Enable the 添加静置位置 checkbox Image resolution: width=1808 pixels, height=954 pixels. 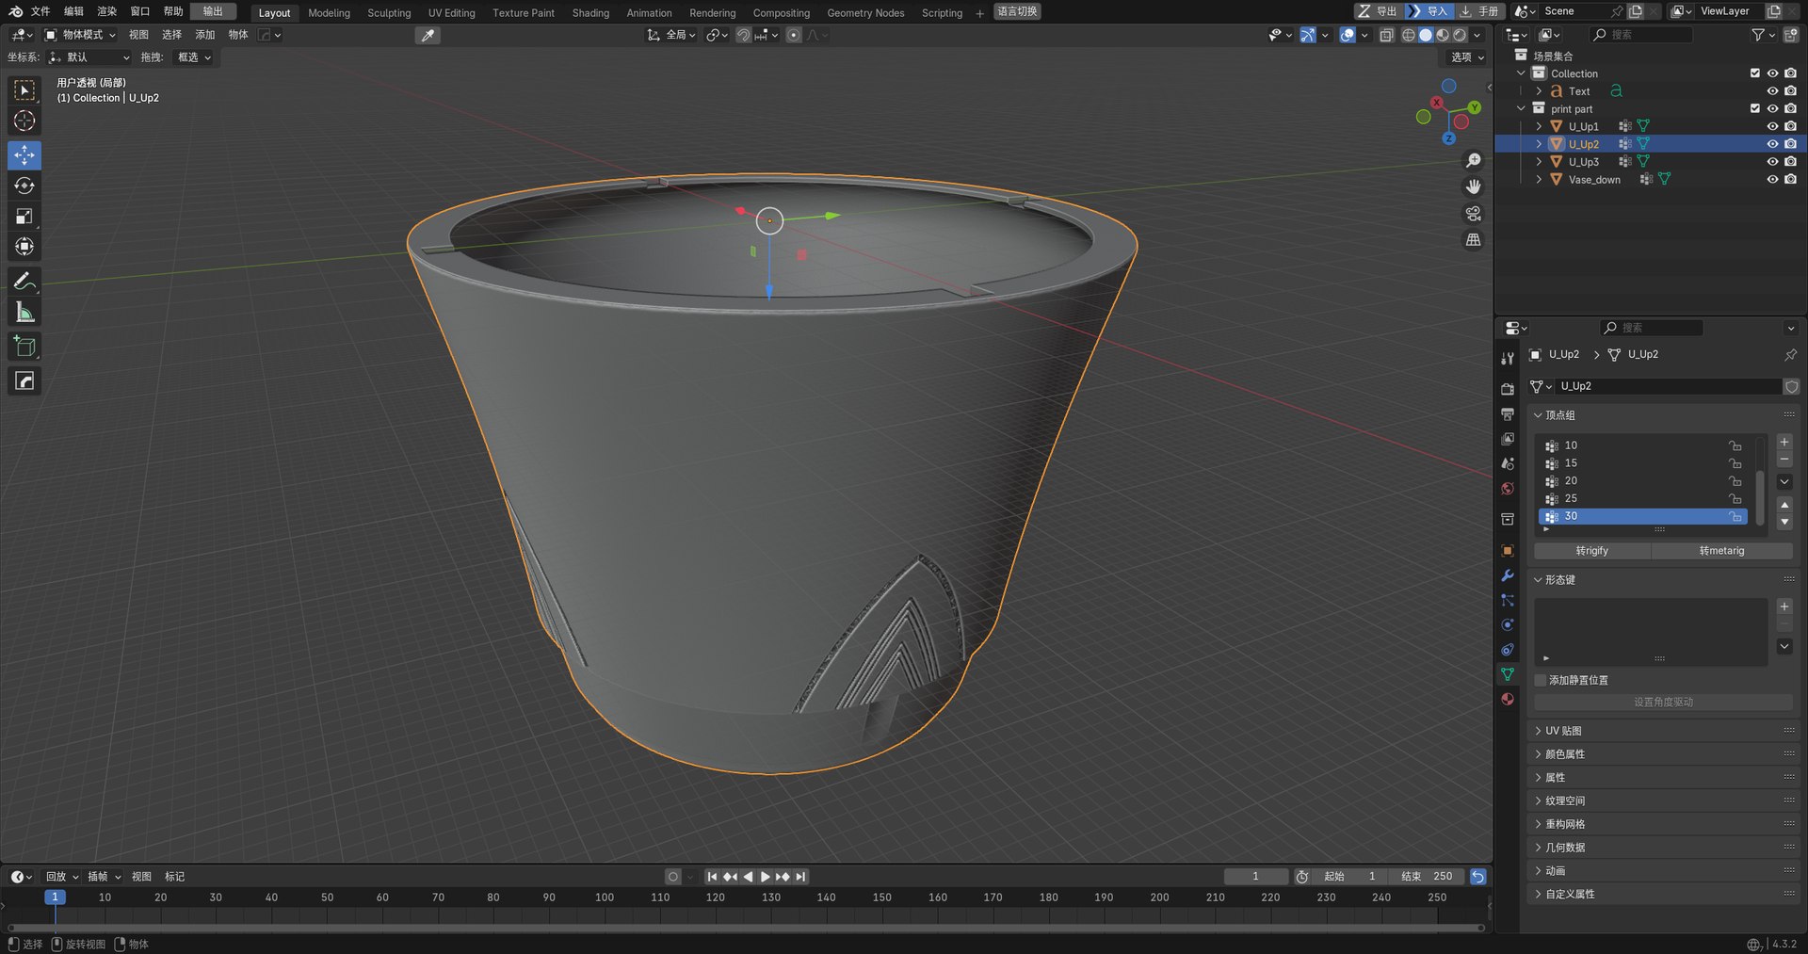coord(1541,680)
